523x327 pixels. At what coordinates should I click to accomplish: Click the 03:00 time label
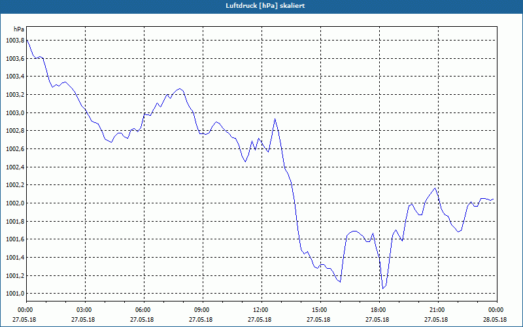tap(86, 310)
